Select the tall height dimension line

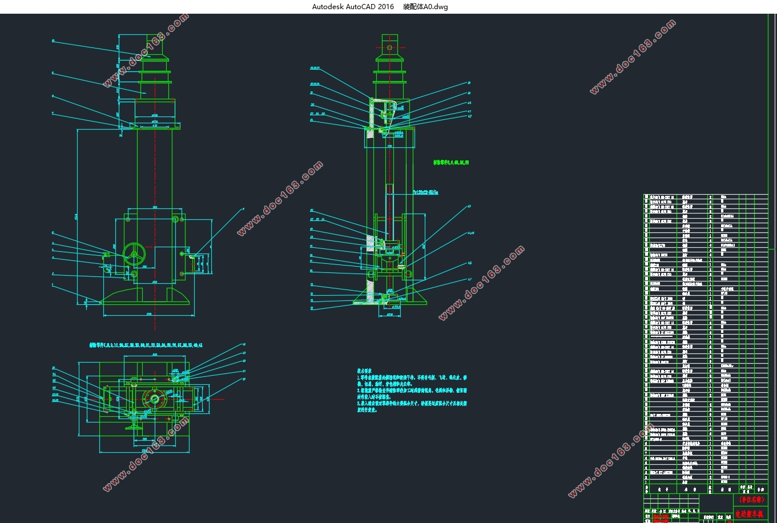[77, 216]
